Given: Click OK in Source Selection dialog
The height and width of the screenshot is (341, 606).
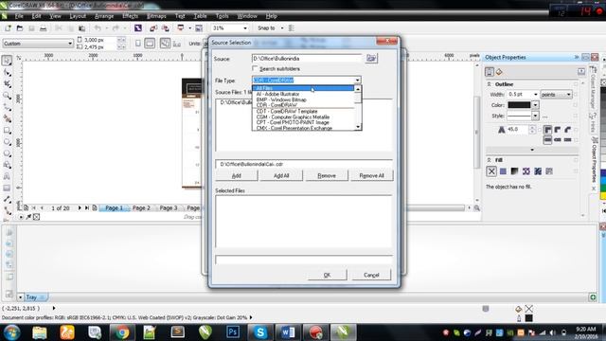Looking at the screenshot, I should tap(327, 275).
